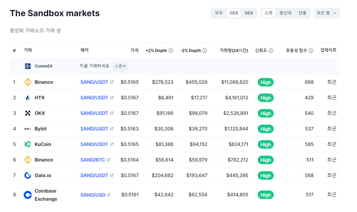357x212 pixels.
Task: Click the $278,523 depth value
Action: tap(163, 82)
